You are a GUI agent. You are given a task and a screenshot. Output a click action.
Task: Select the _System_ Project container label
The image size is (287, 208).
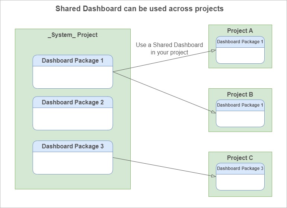[x=73, y=35]
